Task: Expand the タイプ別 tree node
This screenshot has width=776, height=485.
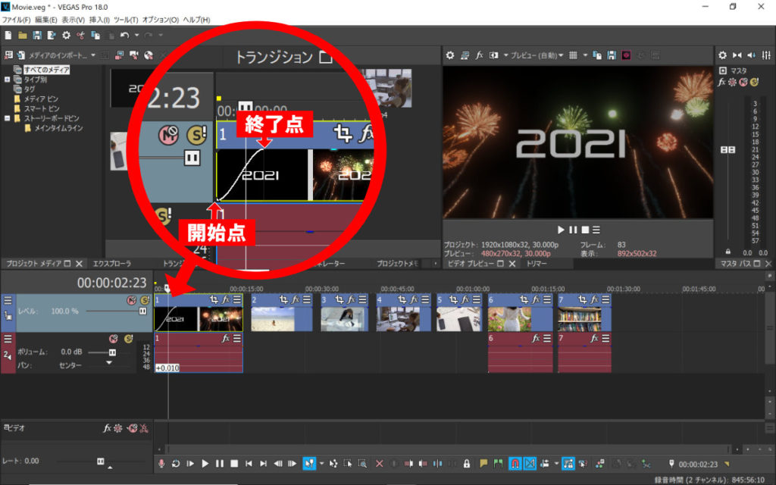Action: click(x=7, y=79)
